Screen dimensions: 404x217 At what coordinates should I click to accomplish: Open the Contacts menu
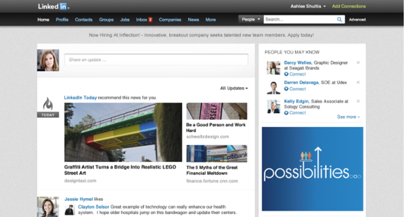point(84,20)
